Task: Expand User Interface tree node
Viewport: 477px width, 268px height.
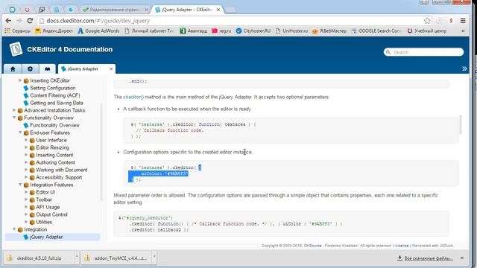Action: click(x=26, y=140)
